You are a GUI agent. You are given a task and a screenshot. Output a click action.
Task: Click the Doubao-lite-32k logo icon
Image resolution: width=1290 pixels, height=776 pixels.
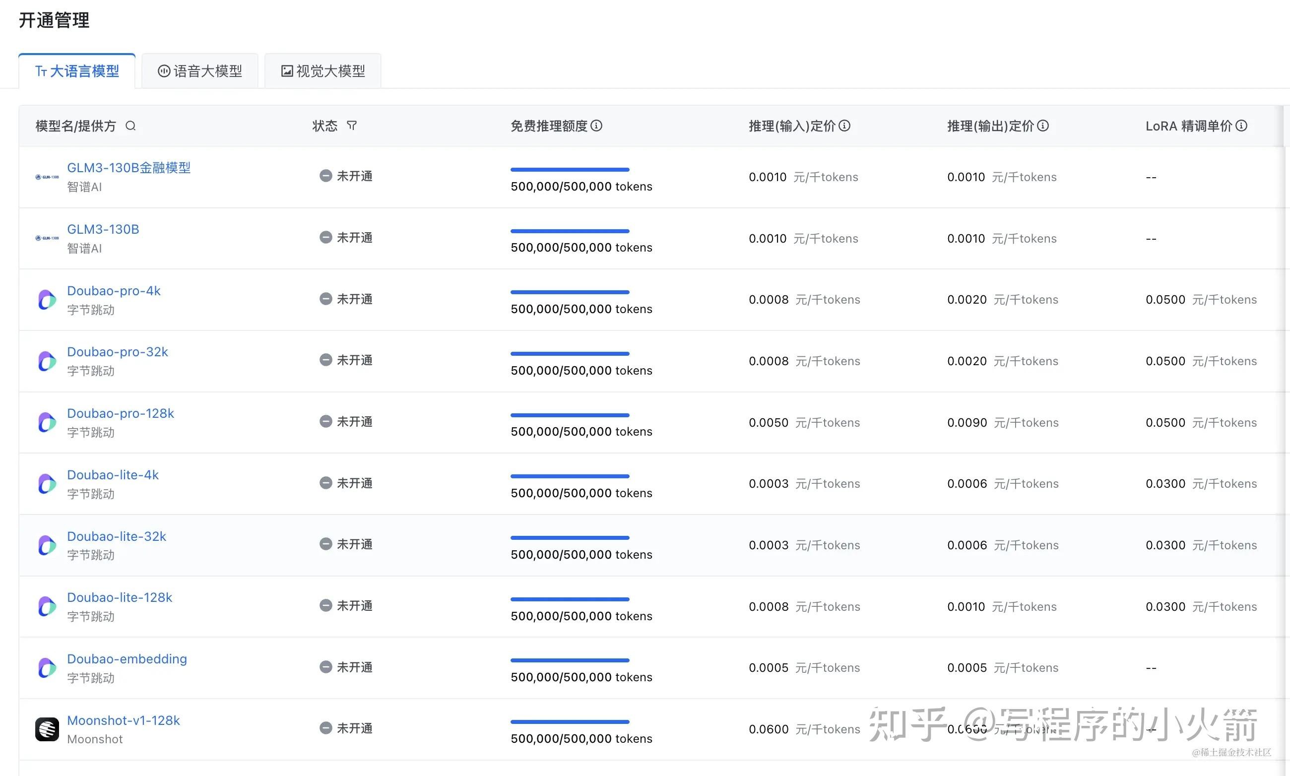47,545
